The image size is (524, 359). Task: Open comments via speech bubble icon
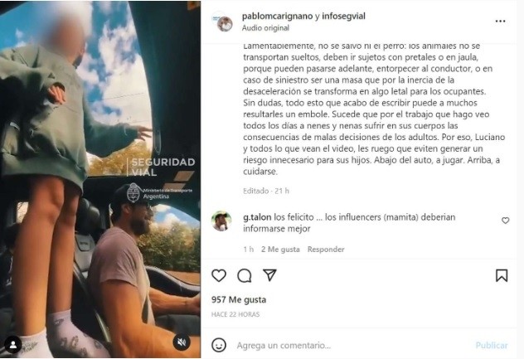245,276
